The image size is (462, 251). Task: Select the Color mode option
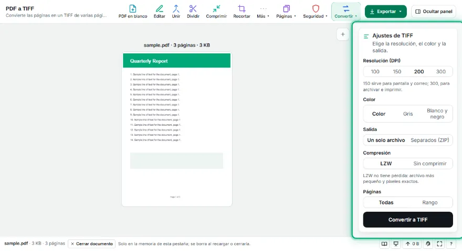(379, 114)
